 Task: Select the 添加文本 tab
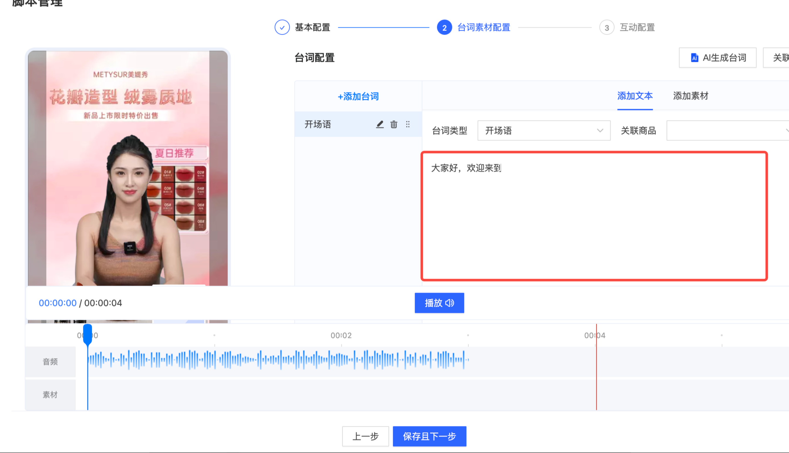click(635, 96)
